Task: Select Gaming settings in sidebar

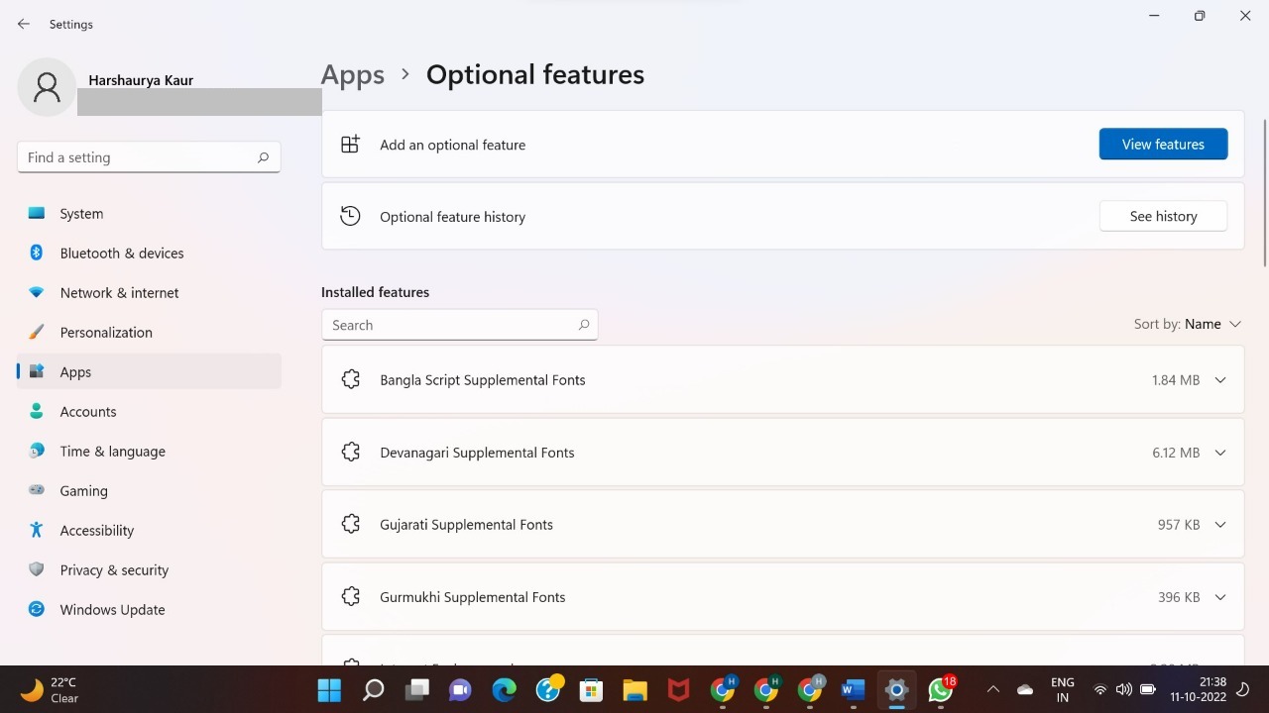Action: [83, 490]
